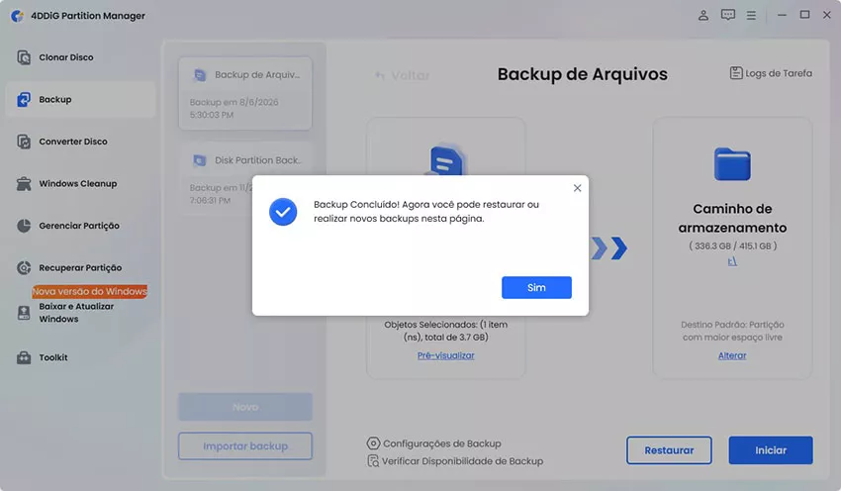Click the Windows Cleanup icon
The height and width of the screenshot is (491, 841).
click(x=24, y=183)
